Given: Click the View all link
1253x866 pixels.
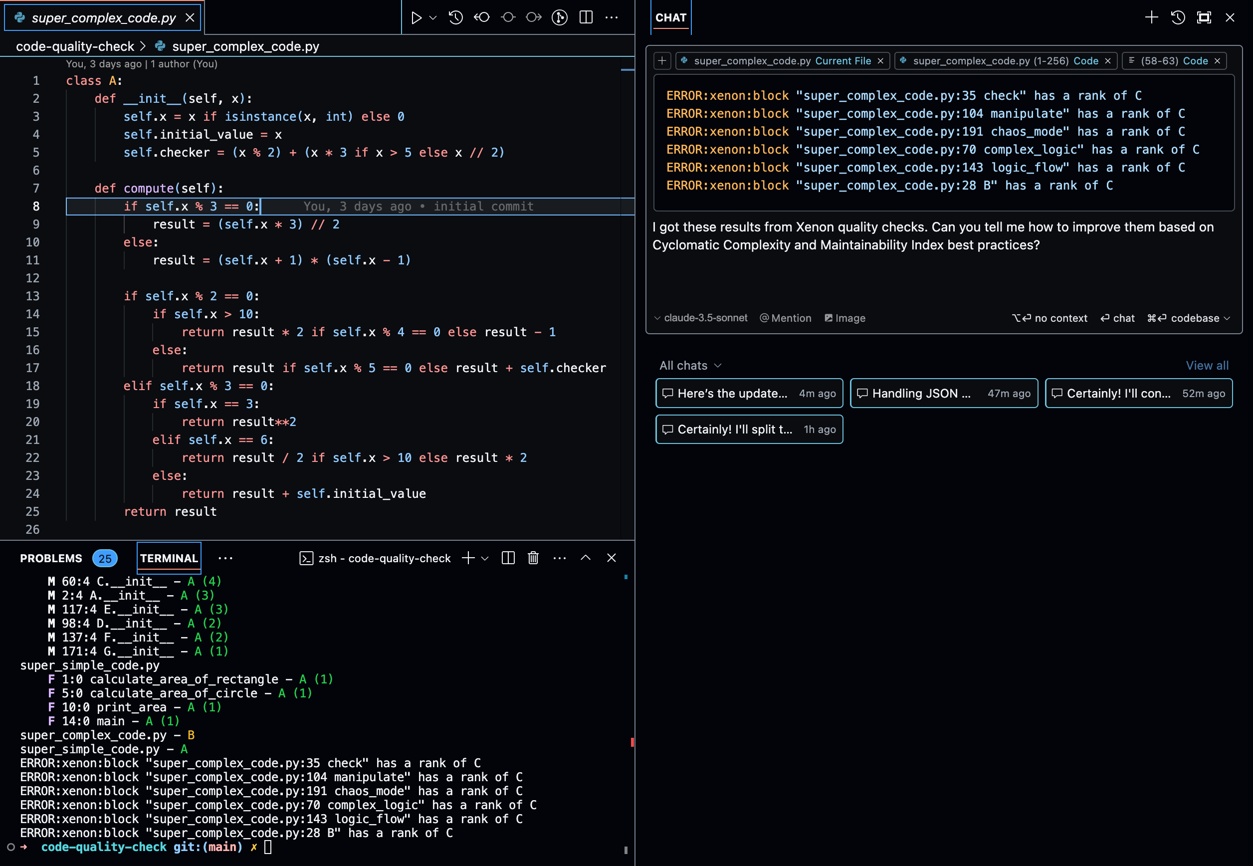Looking at the screenshot, I should tap(1207, 365).
